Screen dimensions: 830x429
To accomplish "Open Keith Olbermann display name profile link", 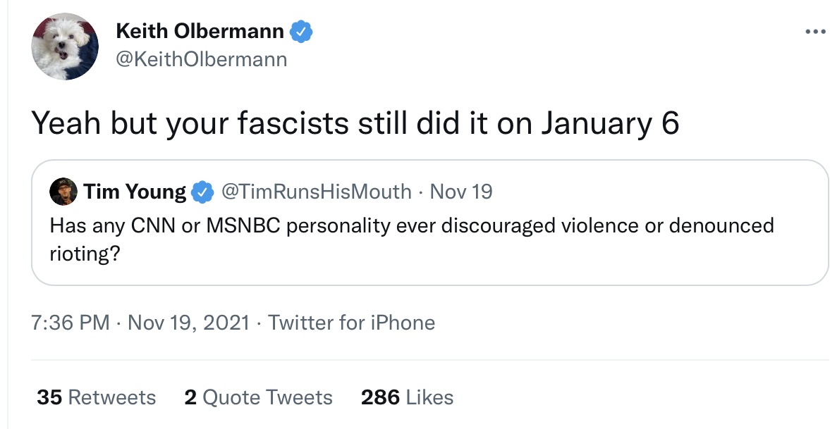I will tap(200, 31).
